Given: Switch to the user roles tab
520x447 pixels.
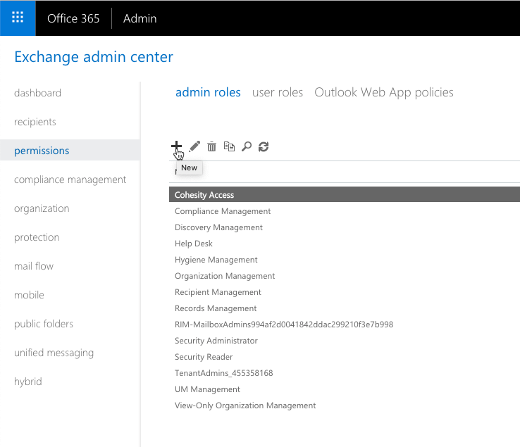Looking at the screenshot, I should coord(278,92).
